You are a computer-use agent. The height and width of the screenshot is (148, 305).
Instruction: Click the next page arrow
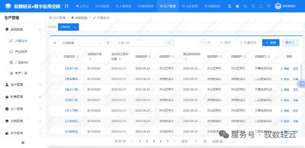(174, 141)
